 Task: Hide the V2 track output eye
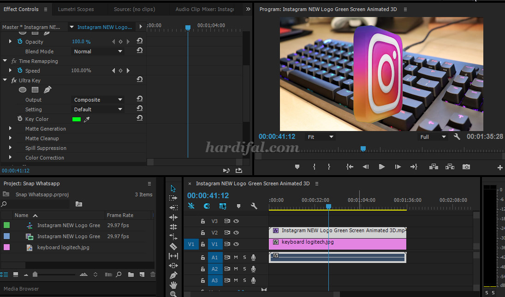point(236,233)
